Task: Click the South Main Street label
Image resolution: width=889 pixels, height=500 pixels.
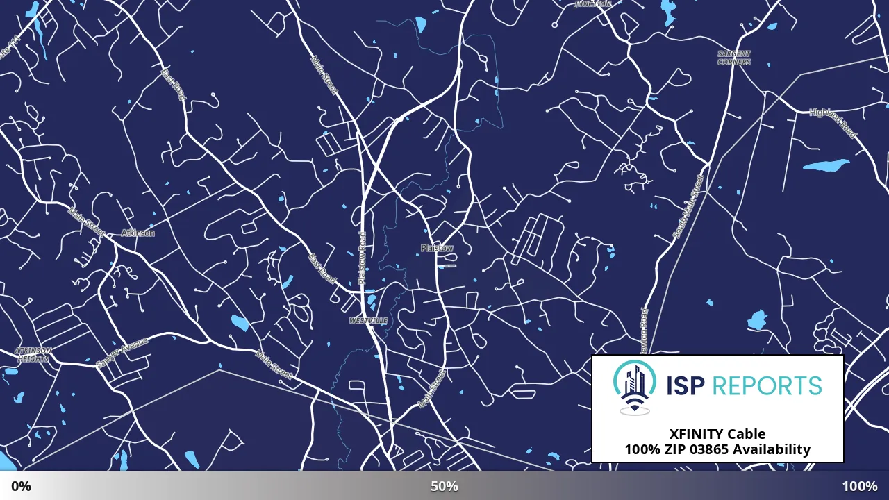Action: pyautogui.click(x=688, y=207)
